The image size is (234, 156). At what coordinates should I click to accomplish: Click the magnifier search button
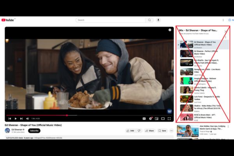[x=149, y=20]
